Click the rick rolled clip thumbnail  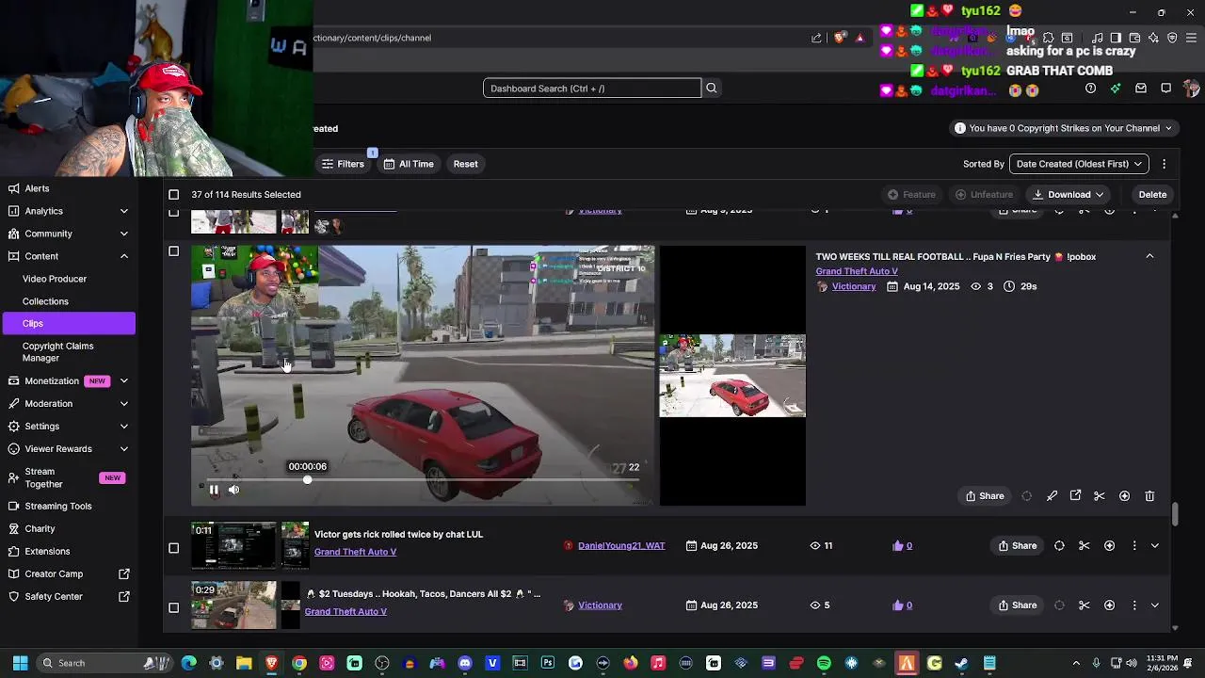point(233,546)
